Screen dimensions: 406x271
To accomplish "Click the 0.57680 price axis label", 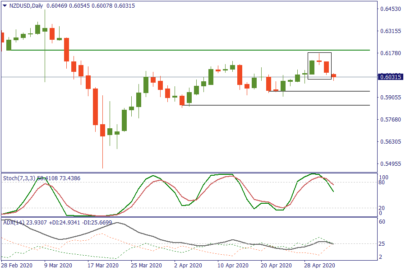I will pyautogui.click(x=391, y=120).
